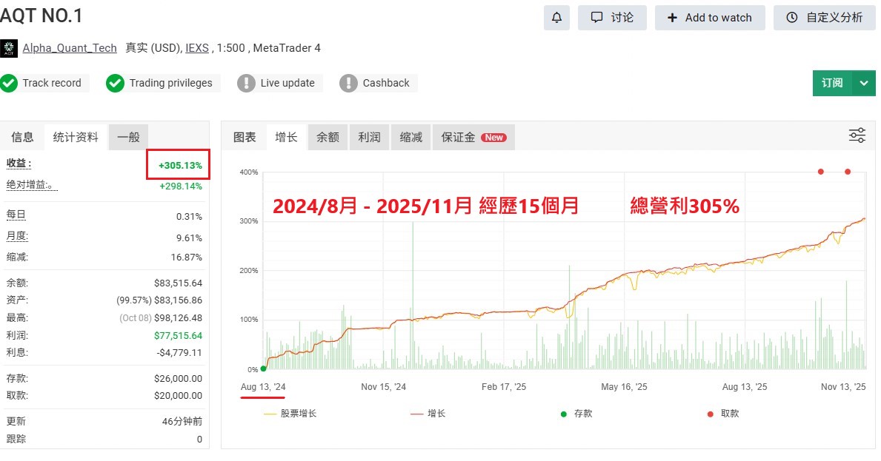881x461 pixels.
Task: Click the 绝对增益 label
Action: coord(31,185)
